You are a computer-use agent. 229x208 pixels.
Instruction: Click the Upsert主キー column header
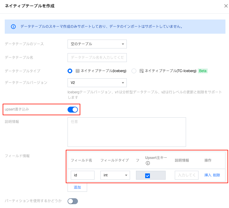click(156, 158)
